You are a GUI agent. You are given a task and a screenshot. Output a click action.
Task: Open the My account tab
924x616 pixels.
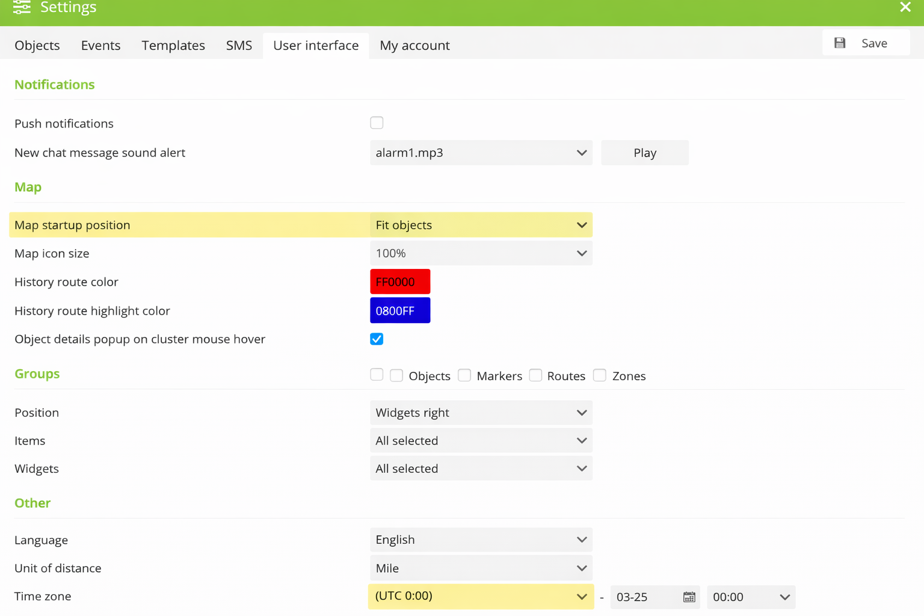(414, 45)
